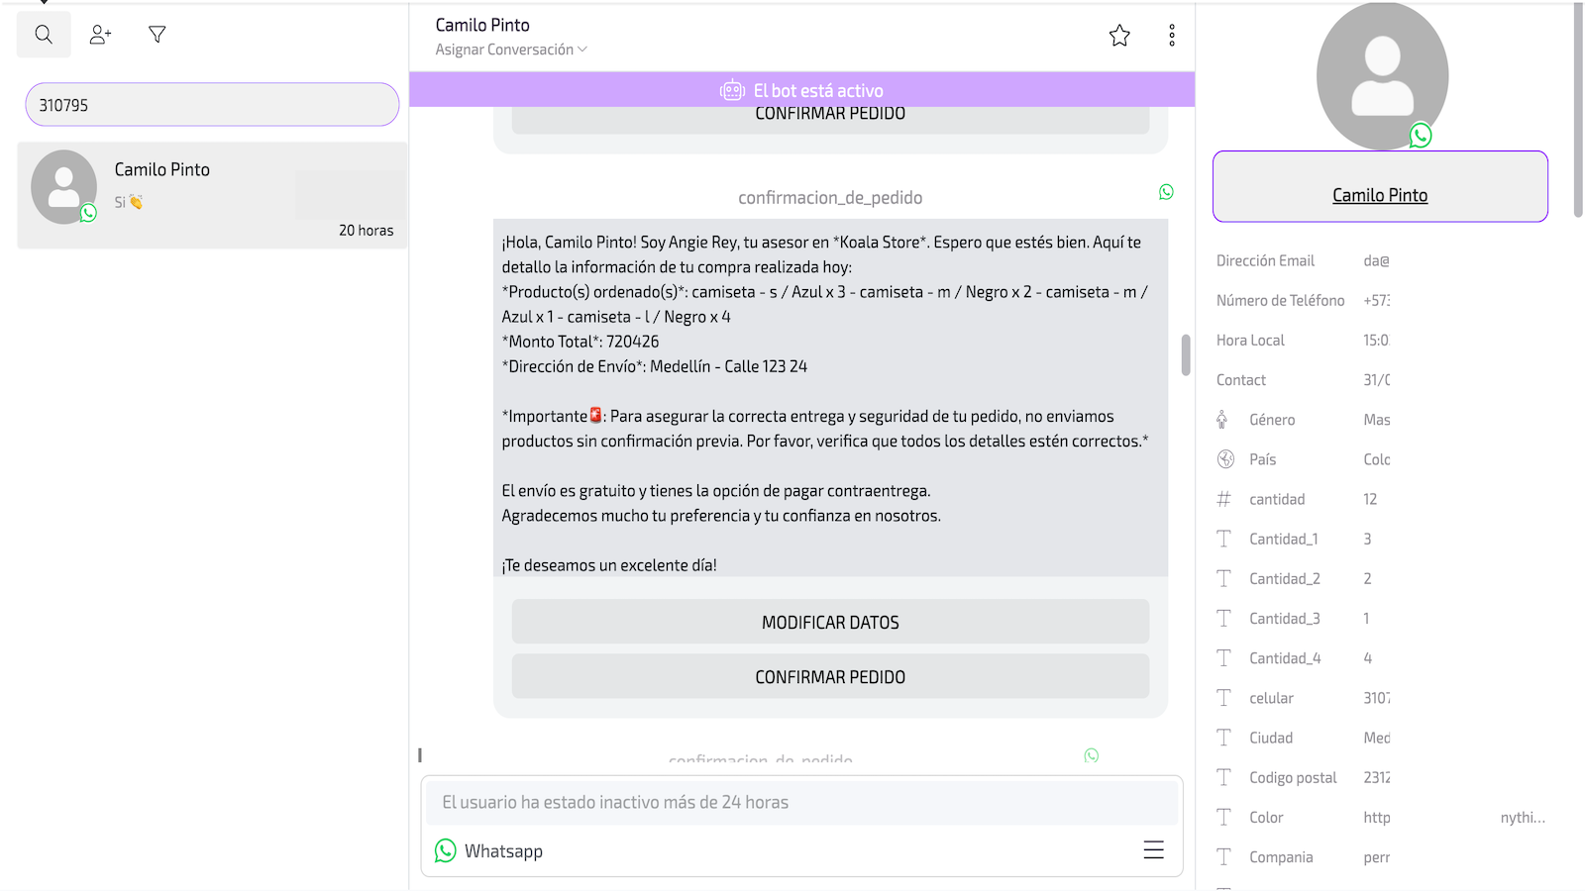Screen dimensions: 1585x891
Task: Click the Cantidad_2 value 2
Action: pos(1367,578)
